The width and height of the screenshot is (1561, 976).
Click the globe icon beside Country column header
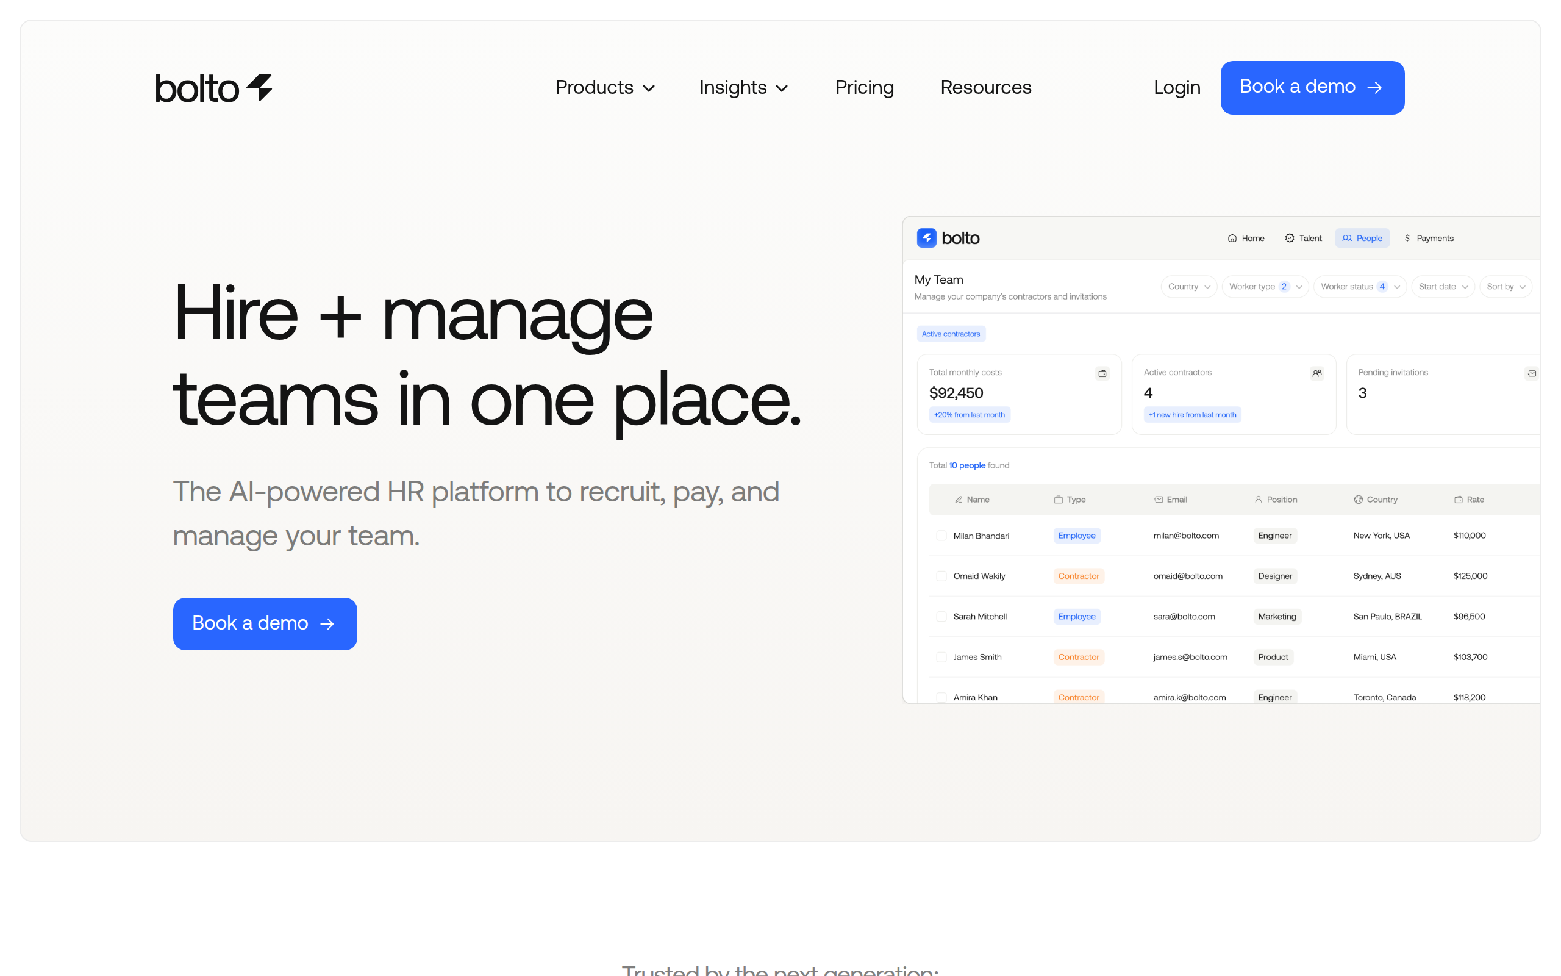pos(1358,500)
